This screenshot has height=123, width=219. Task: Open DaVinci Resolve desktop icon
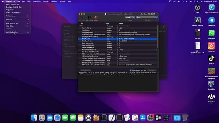tap(197, 20)
